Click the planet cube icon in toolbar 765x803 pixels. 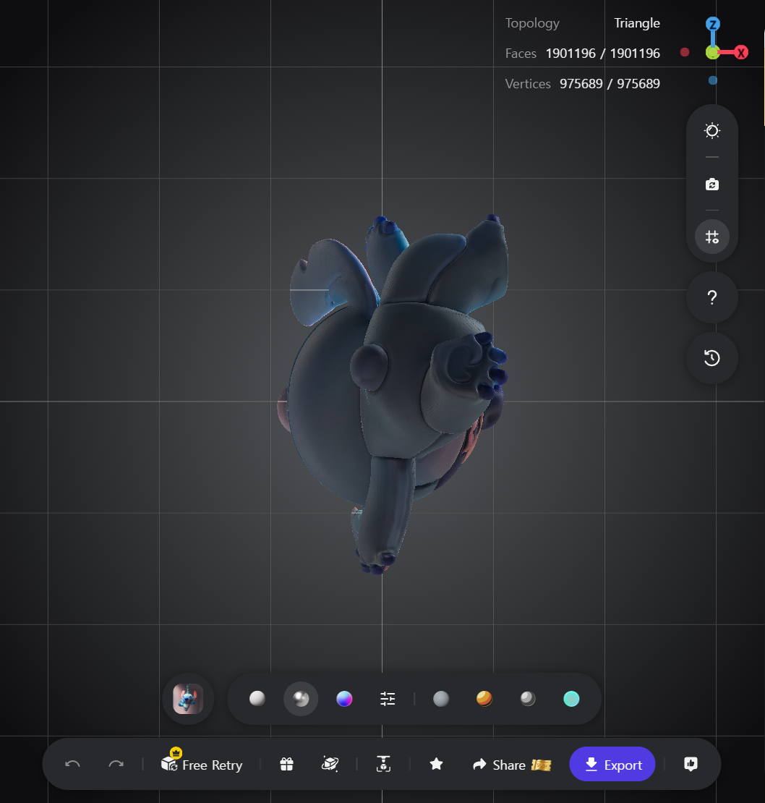(330, 764)
